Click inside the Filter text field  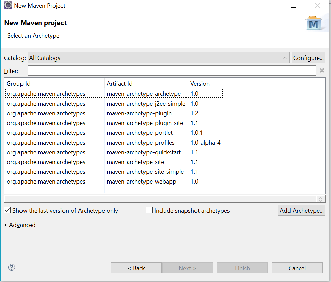(172, 71)
